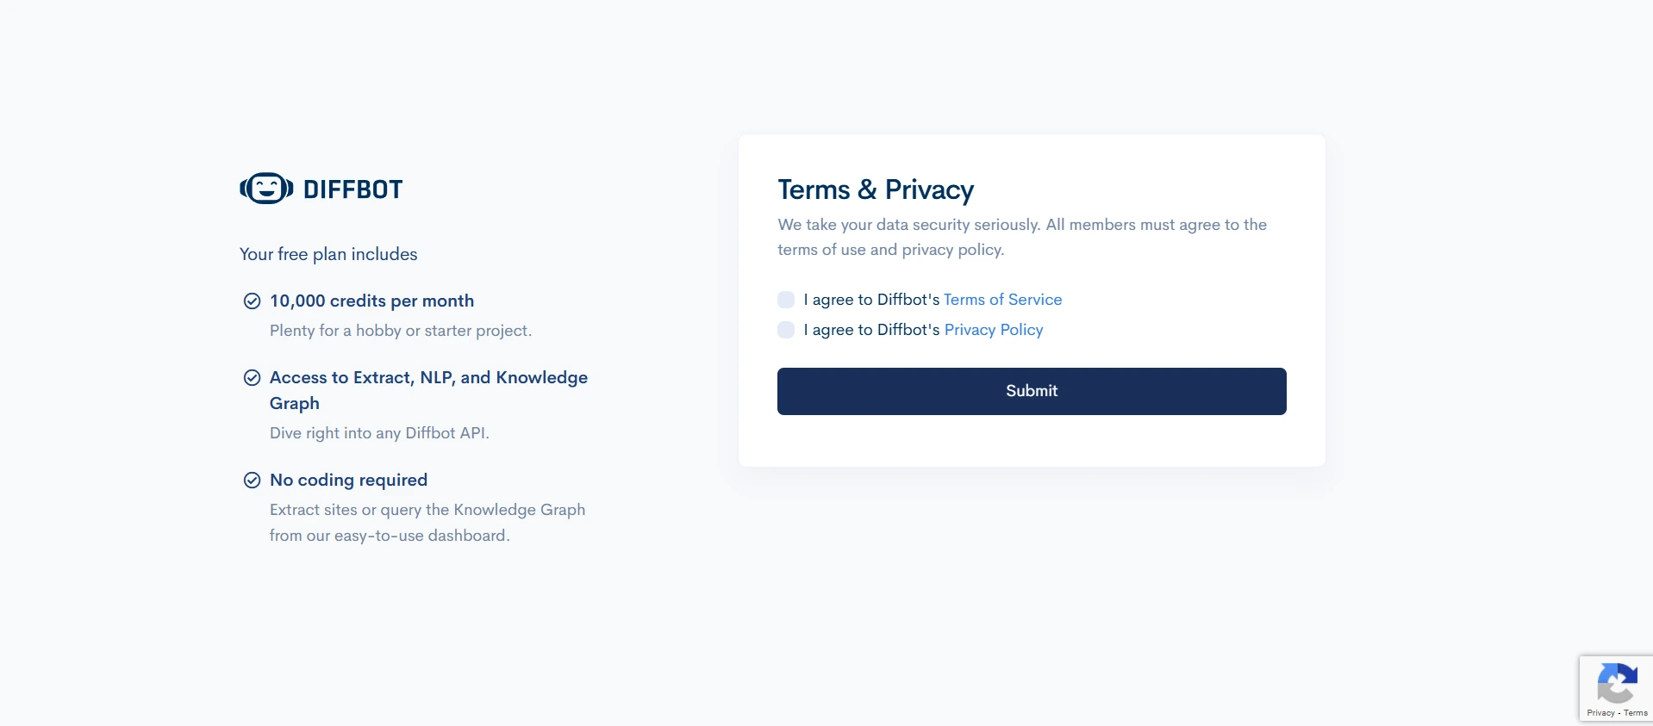Check the Terms of Service agreement box
The width and height of the screenshot is (1653, 726).
786,300
